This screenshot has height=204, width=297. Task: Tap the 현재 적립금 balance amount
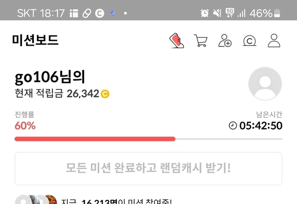pos(83,94)
